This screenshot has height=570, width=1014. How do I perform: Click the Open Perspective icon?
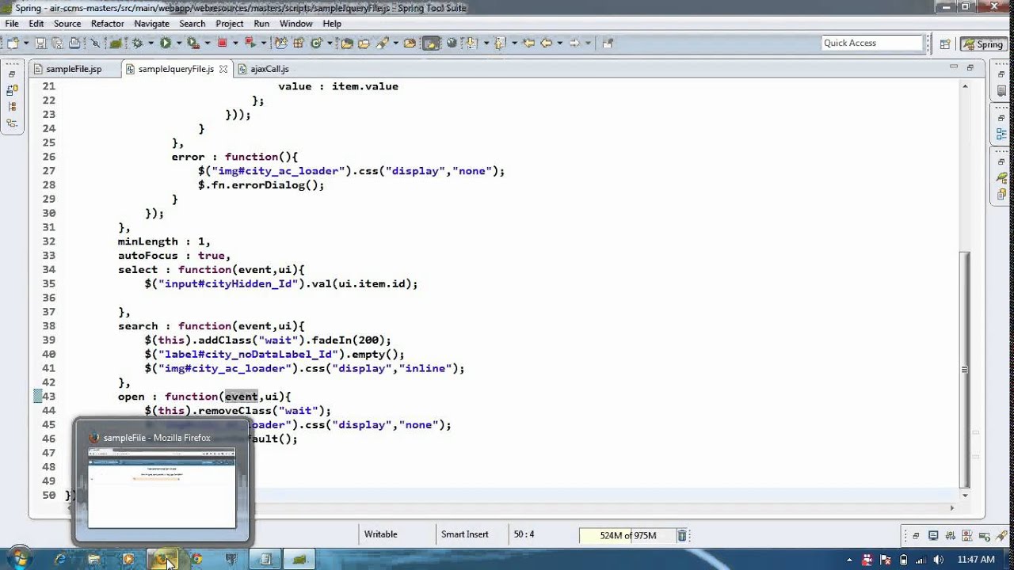[944, 44]
